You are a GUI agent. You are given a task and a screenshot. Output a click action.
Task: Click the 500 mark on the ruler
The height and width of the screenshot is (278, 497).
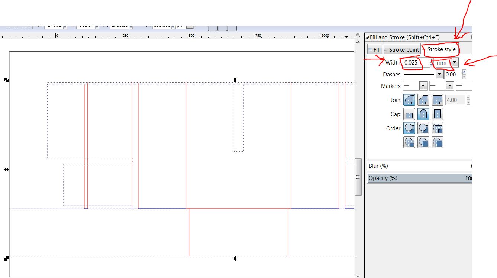[191, 36]
